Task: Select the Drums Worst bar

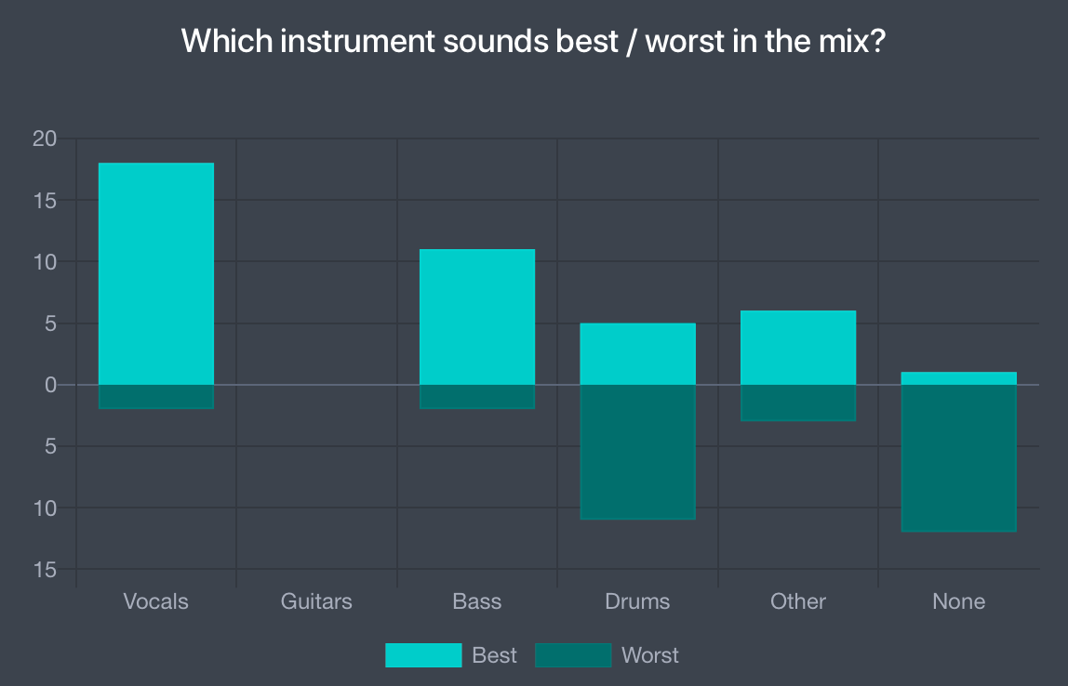Action: tap(637, 452)
